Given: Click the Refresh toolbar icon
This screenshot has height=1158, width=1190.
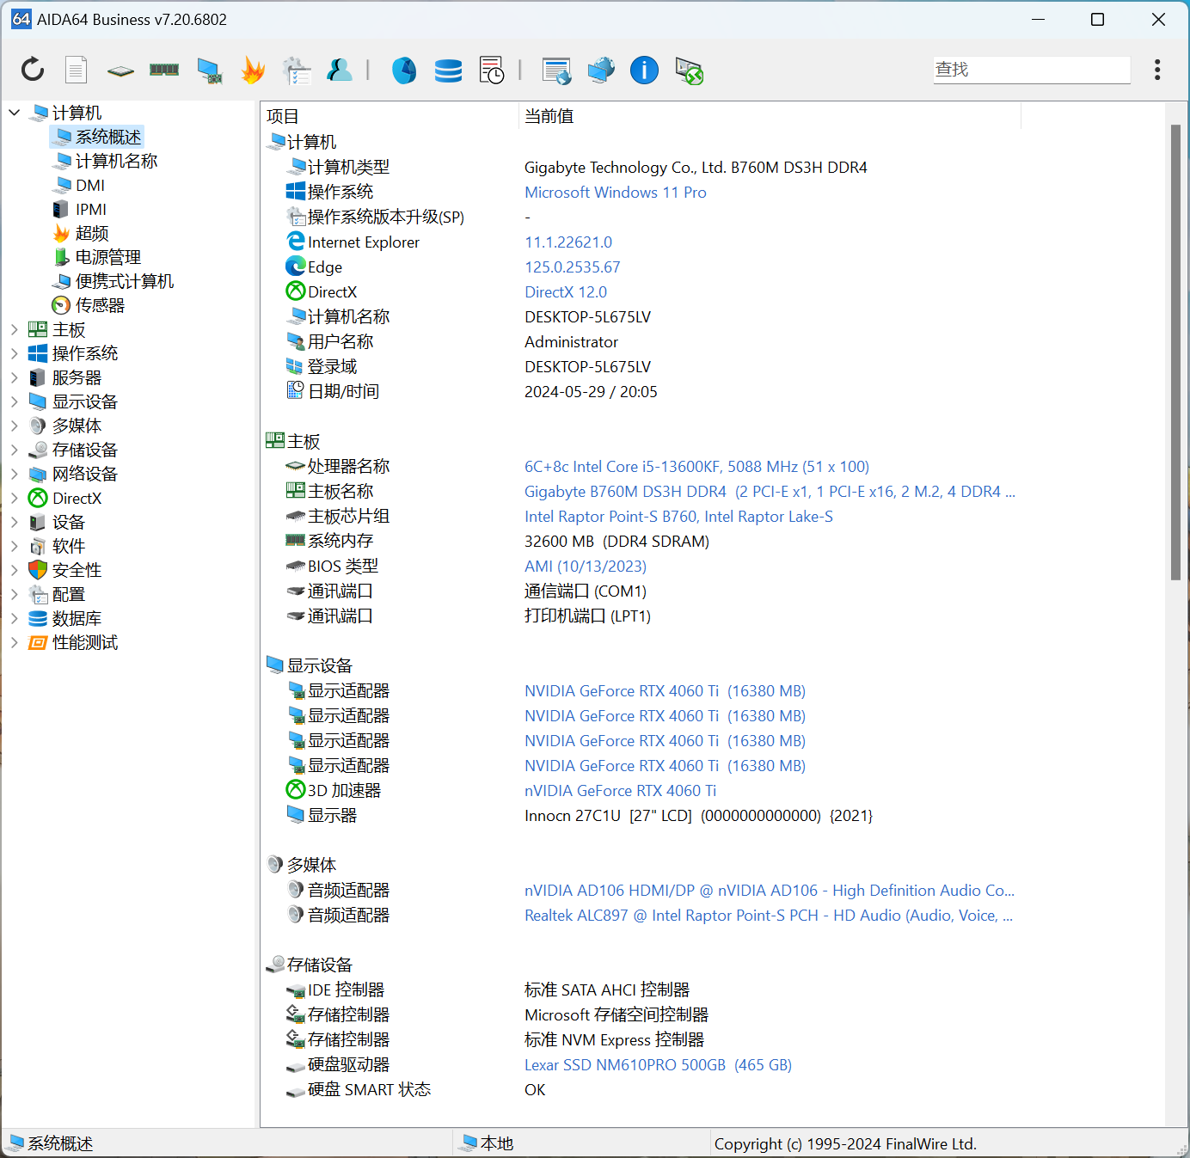Looking at the screenshot, I should tap(33, 70).
